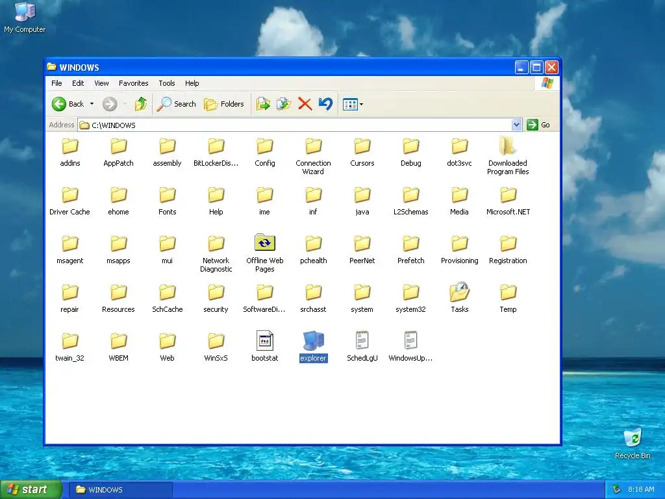
Task: Select the dot3svc folder
Action: (459, 146)
